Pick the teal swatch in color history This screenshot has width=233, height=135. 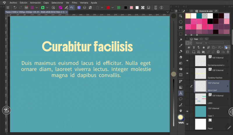(199, 16)
